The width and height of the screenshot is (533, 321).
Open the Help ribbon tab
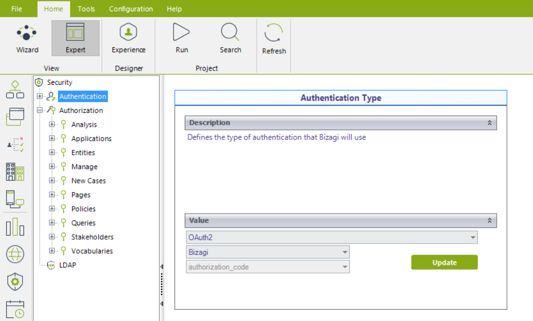click(x=174, y=9)
